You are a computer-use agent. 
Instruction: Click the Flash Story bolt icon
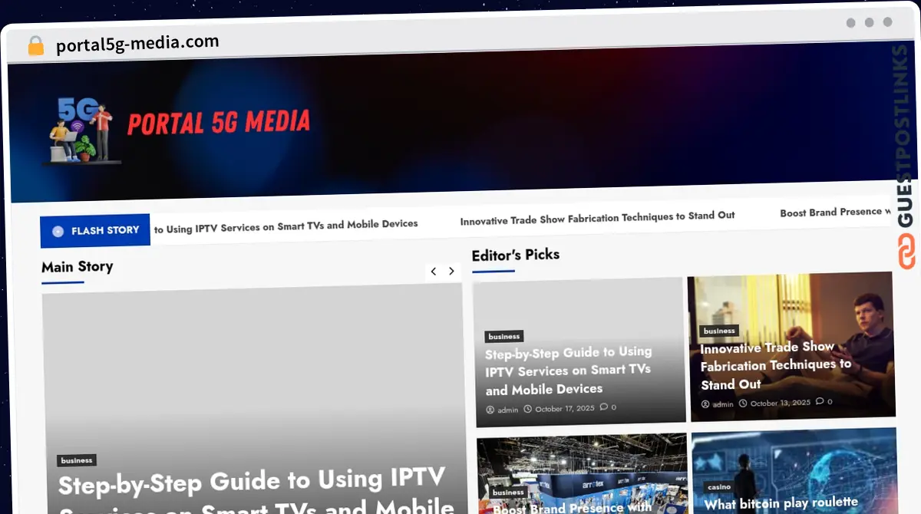(58, 231)
